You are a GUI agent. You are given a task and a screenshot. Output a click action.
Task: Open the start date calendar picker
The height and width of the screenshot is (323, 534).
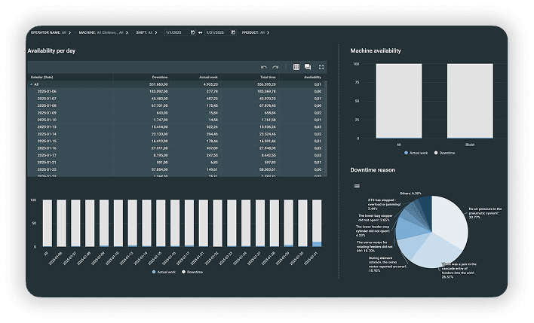point(192,32)
